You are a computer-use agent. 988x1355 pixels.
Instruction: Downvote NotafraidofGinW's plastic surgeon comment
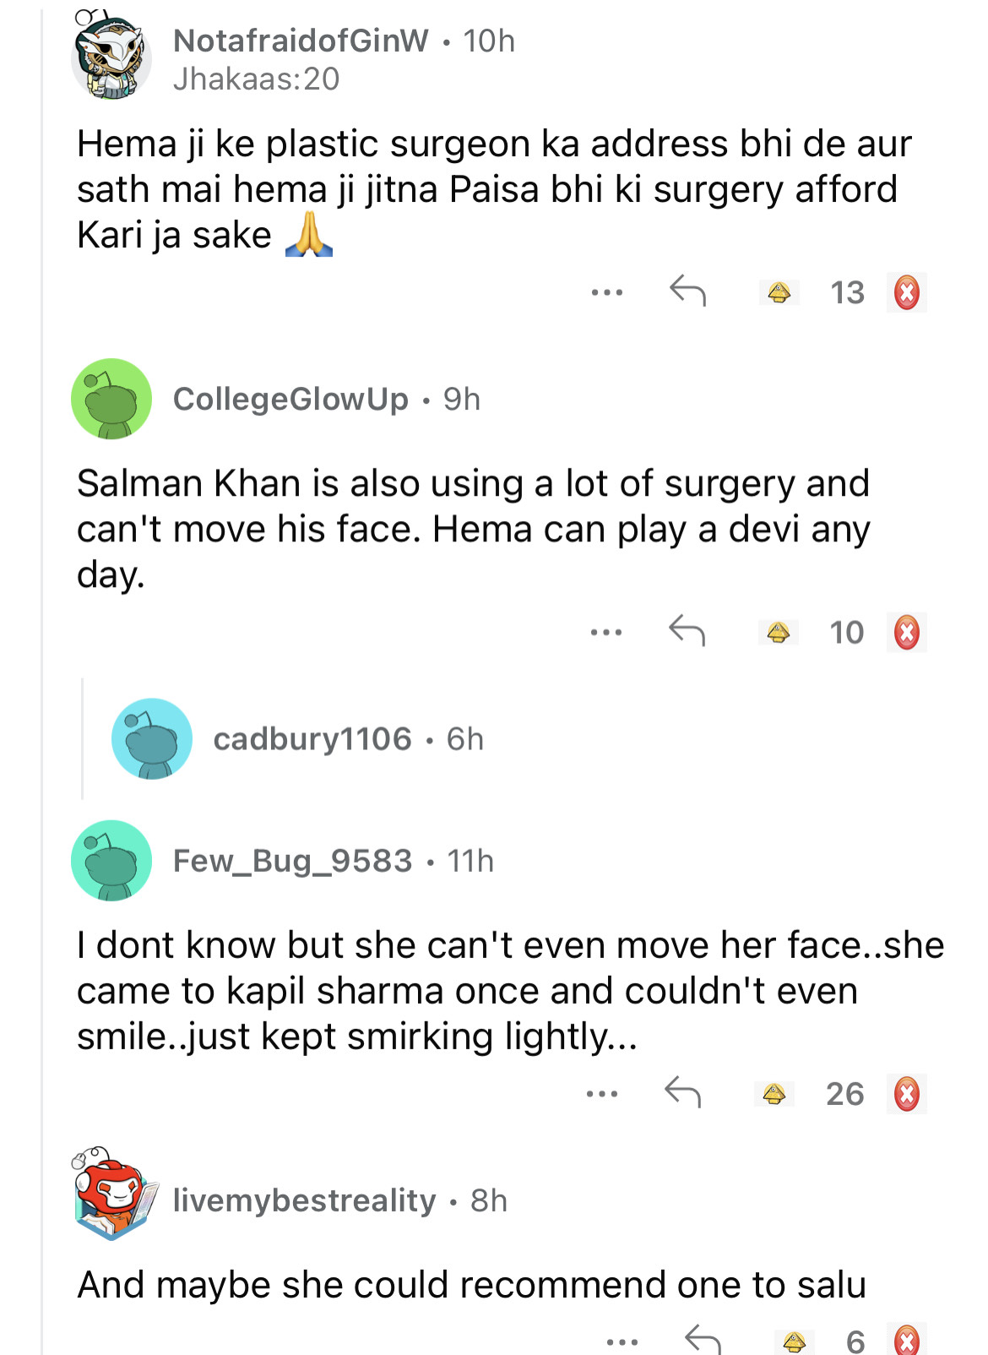pyautogui.click(x=906, y=293)
